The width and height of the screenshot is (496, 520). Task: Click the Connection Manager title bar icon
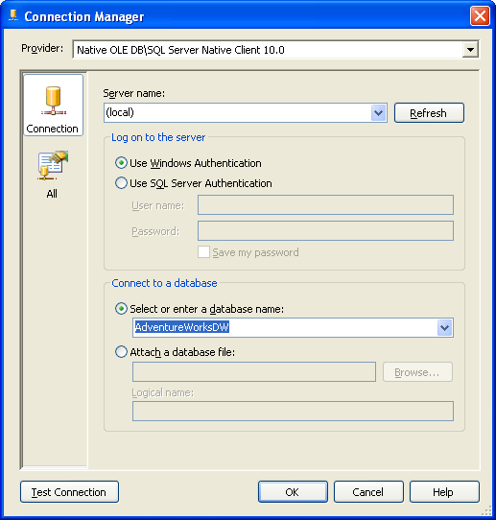click(13, 16)
